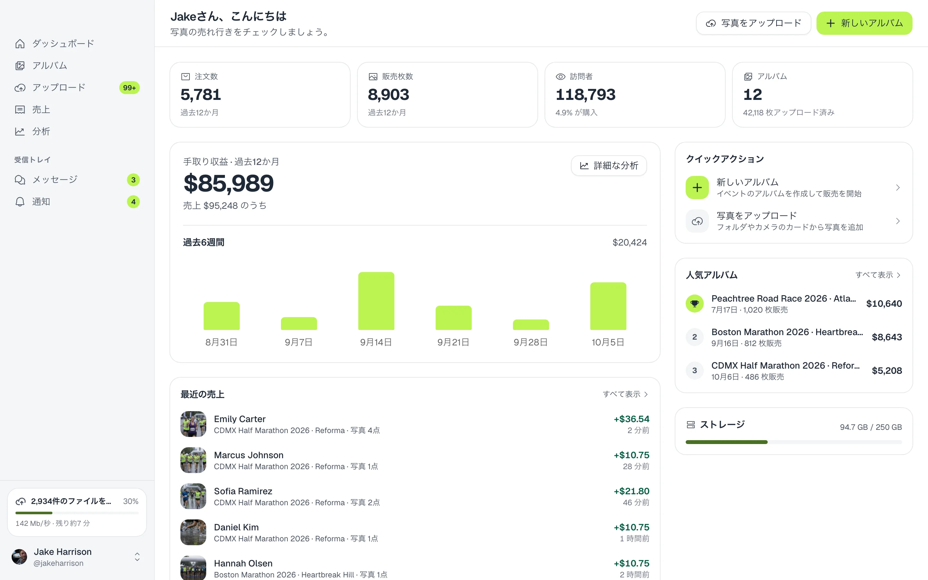Click Jake Harrison's profile avatar
Viewport: 928px width, 580px height.
20,557
